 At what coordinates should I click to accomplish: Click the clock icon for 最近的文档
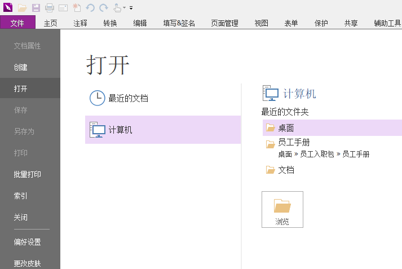point(97,98)
